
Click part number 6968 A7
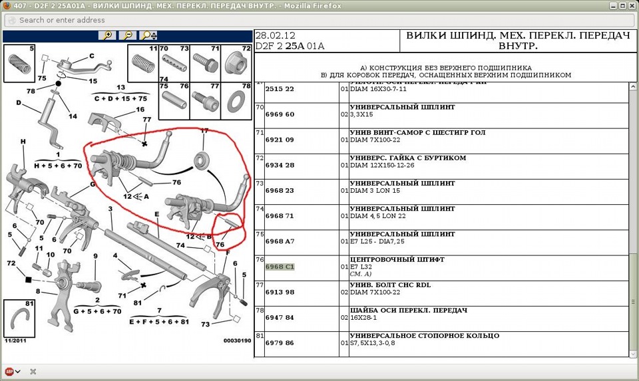[x=280, y=241]
